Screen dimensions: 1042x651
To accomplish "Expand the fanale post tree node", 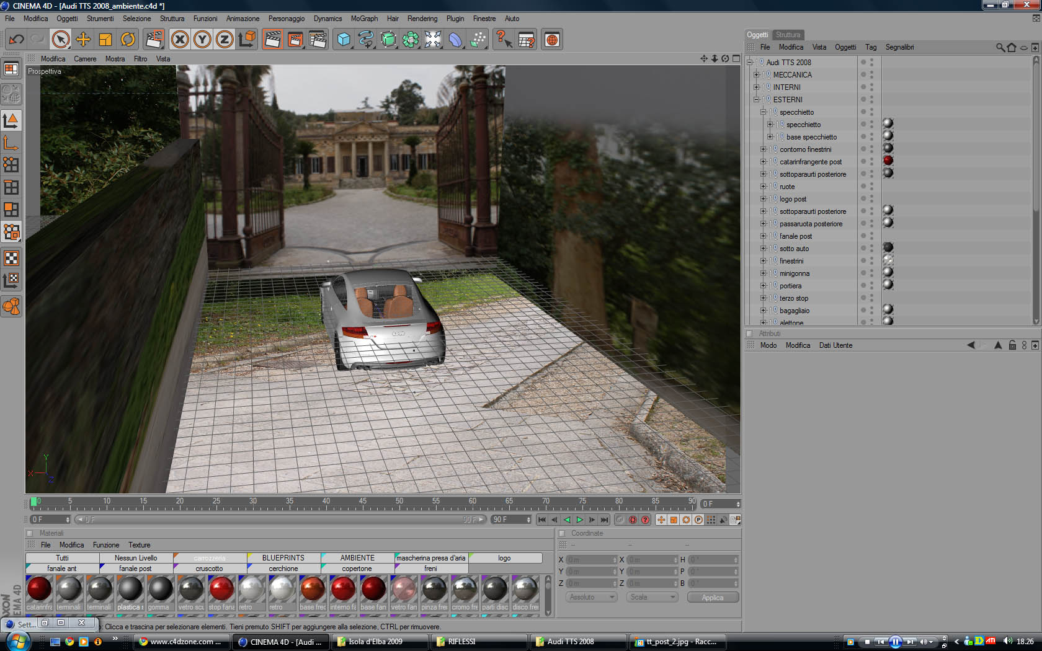I will tap(763, 236).
